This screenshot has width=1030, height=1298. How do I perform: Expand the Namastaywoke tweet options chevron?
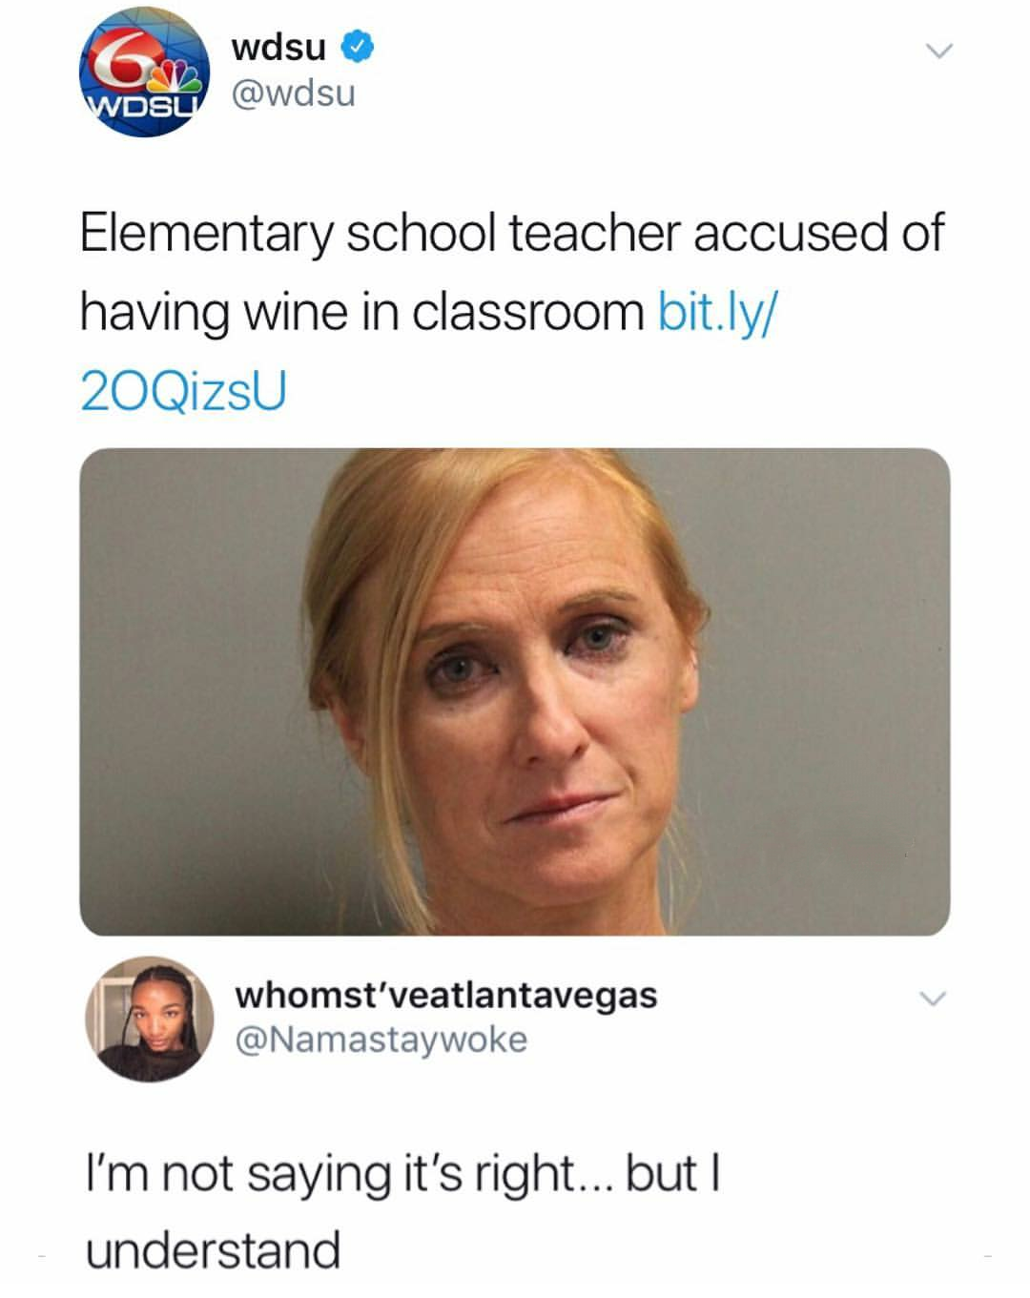pyautogui.click(x=933, y=999)
